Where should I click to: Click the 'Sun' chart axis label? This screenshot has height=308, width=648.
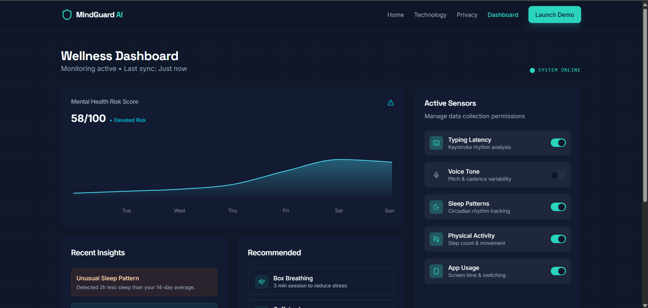[389, 211]
